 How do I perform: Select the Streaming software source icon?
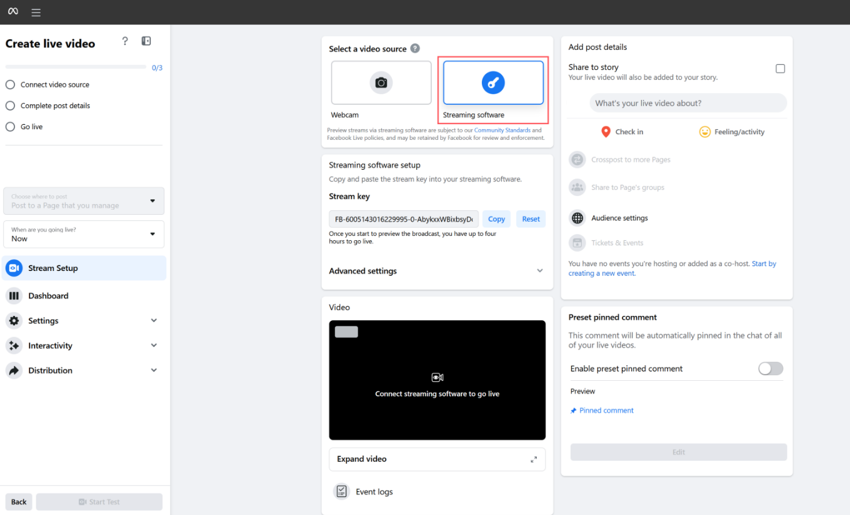tap(493, 82)
